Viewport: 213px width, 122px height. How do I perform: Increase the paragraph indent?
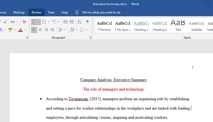pos(72,22)
